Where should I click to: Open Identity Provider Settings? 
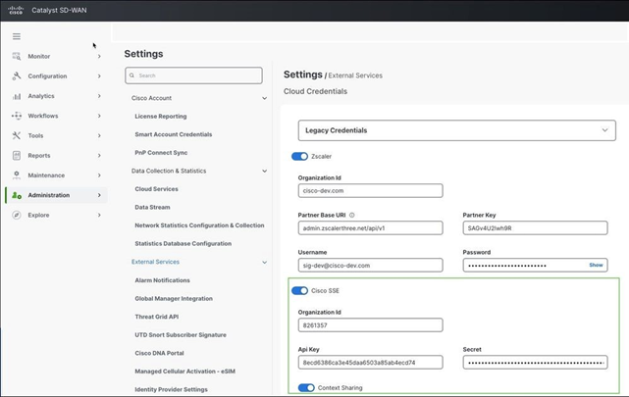[x=171, y=389]
